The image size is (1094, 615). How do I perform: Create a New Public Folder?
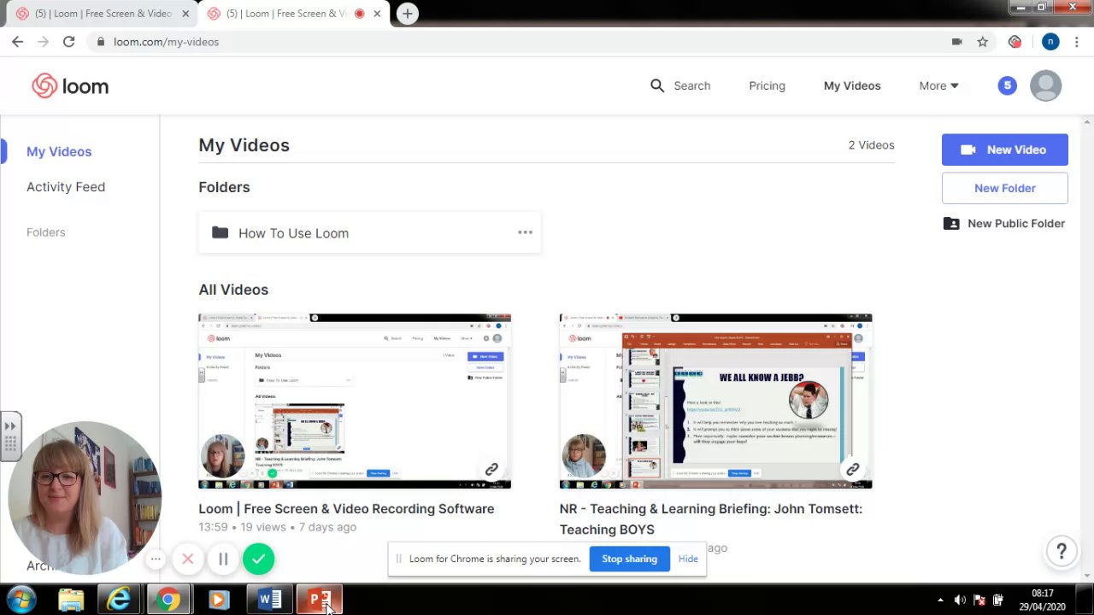(x=1004, y=223)
